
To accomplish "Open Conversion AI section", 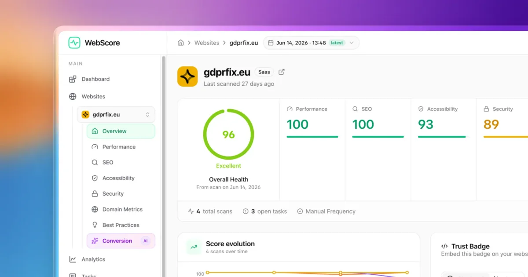I will (121, 241).
